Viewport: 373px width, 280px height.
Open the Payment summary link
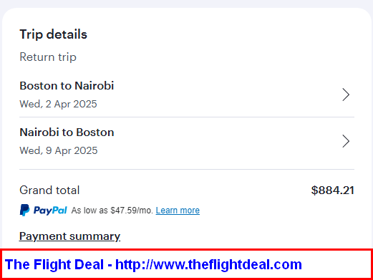(x=69, y=236)
